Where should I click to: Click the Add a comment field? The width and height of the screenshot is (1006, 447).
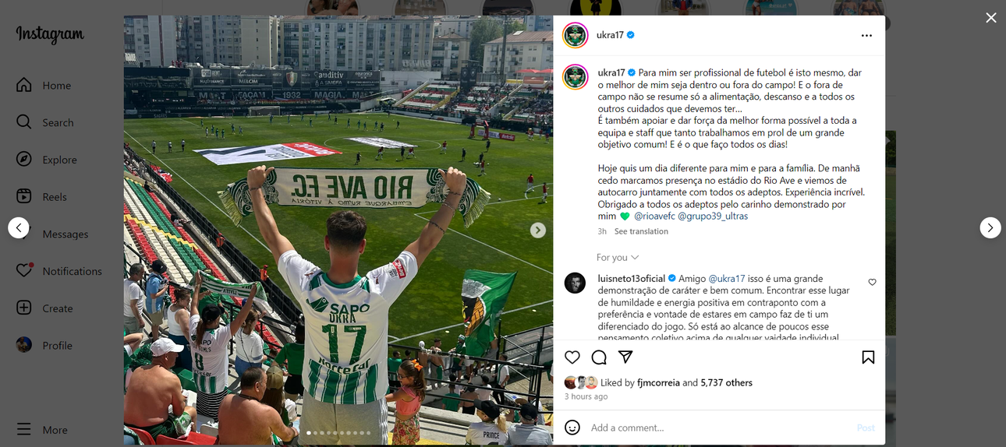click(x=719, y=428)
